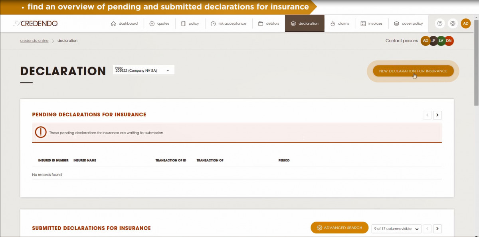Viewport: 479px width, 237px height.
Task: Open the AD user avatar in header
Action: (x=466, y=24)
